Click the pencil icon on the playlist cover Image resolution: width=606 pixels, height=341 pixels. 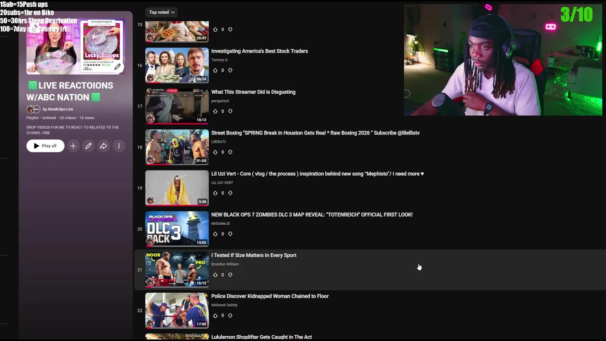[x=117, y=67]
